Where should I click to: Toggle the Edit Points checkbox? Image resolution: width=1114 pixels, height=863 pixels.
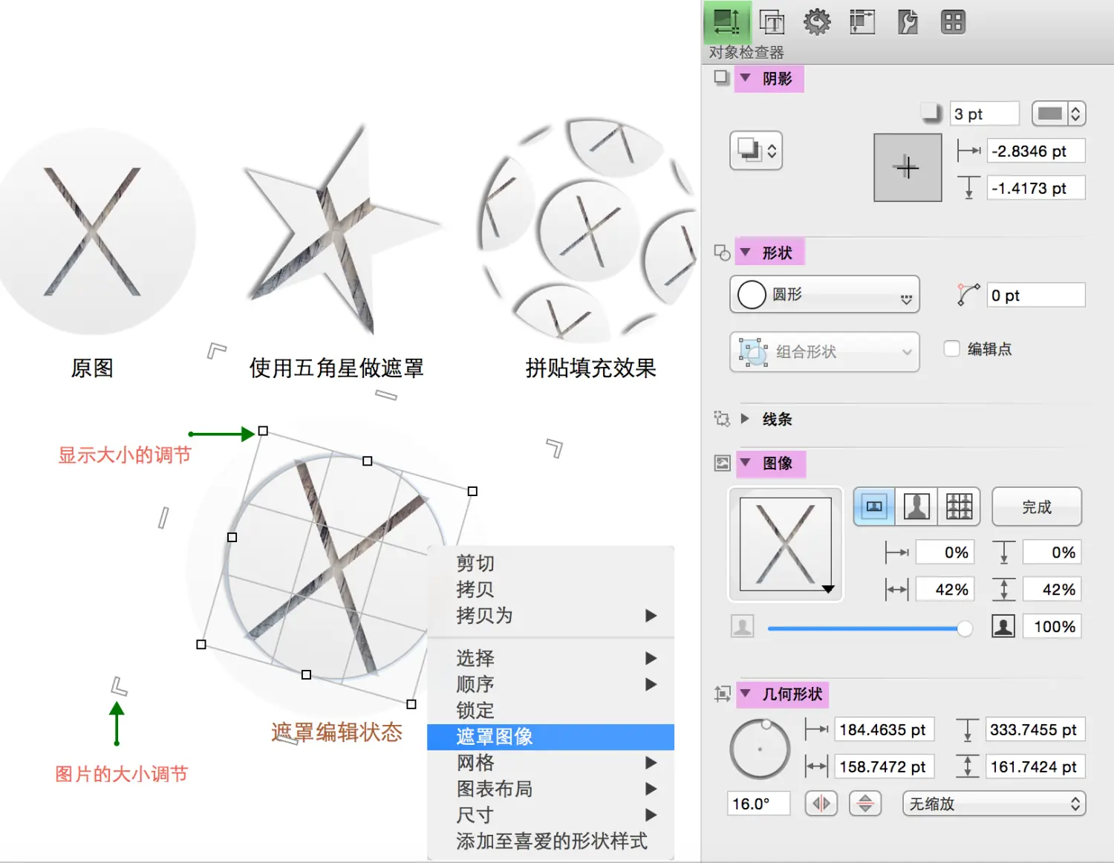click(951, 348)
